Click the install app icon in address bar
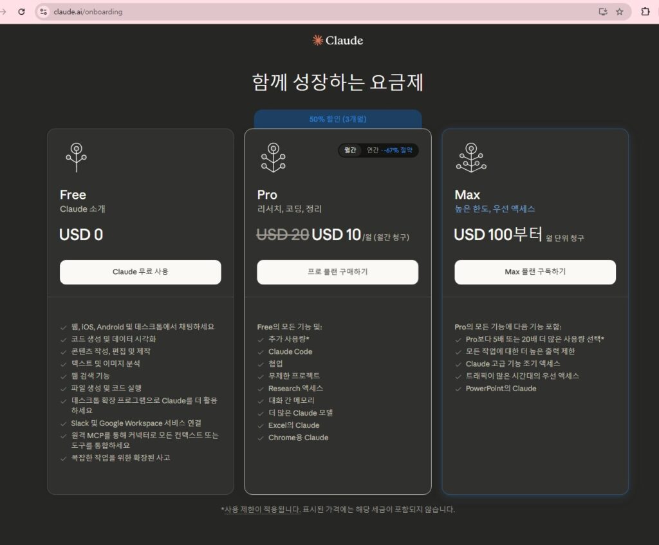The width and height of the screenshot is (659, 545). point(603,12)
